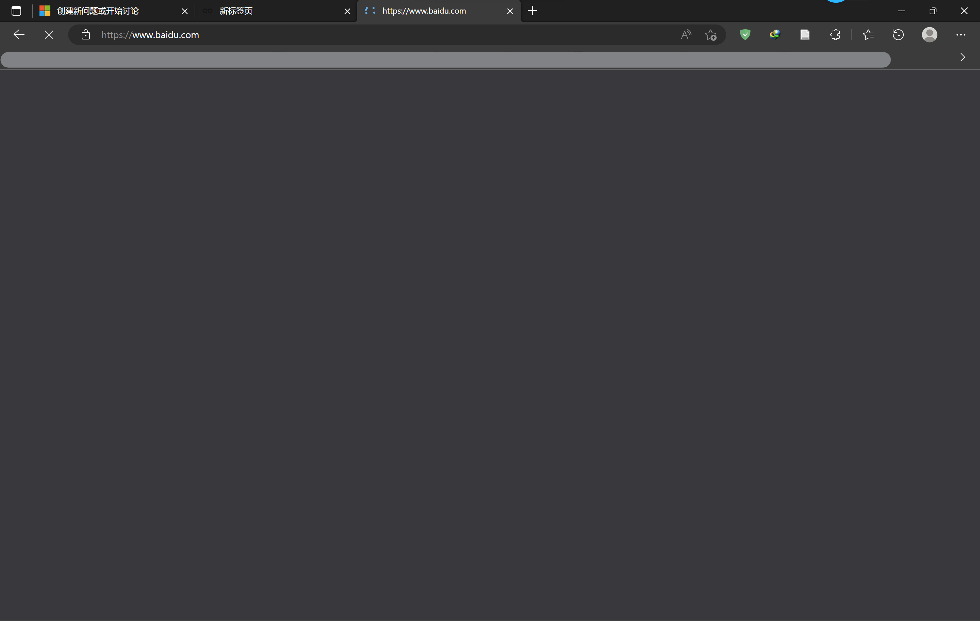The height and width of the screenshot is (621, 980).
Task: Go back with the back arrow
Action: coord(19,35)
